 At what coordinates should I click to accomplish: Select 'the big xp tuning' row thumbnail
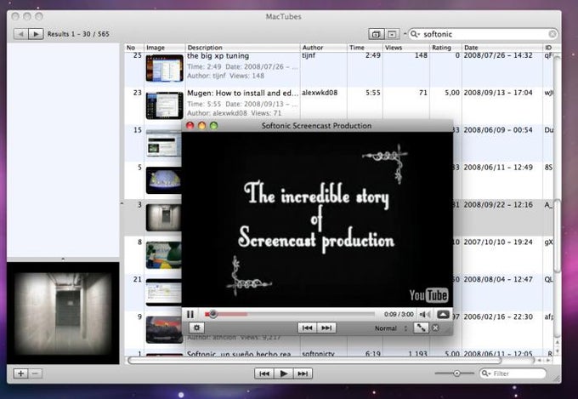(x=164, y=68)
